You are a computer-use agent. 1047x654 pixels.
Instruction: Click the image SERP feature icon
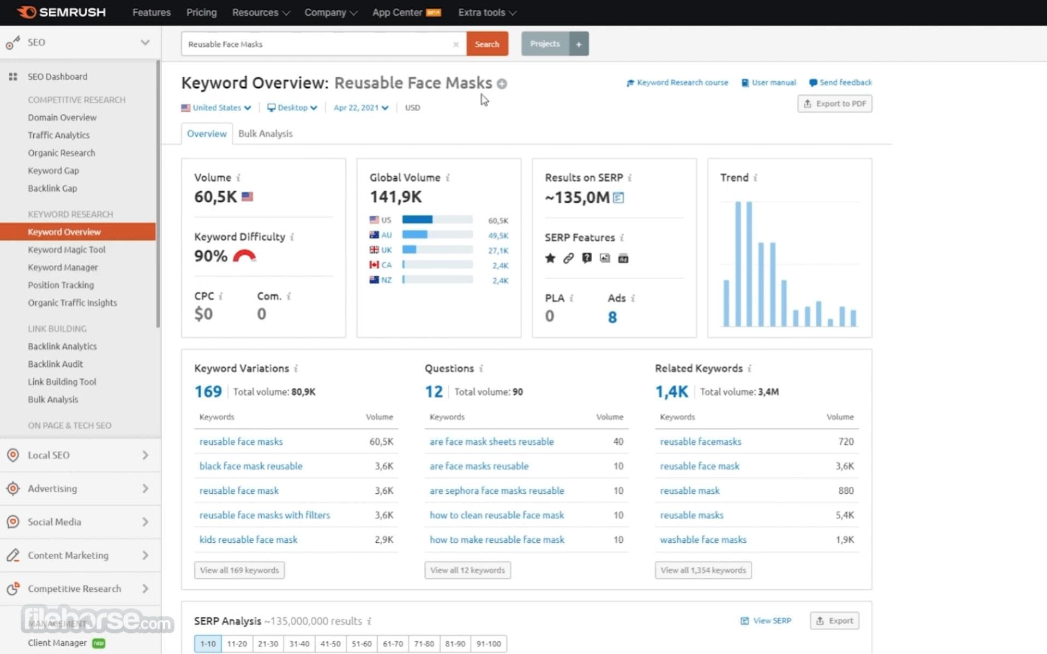(x=605, y=258)
